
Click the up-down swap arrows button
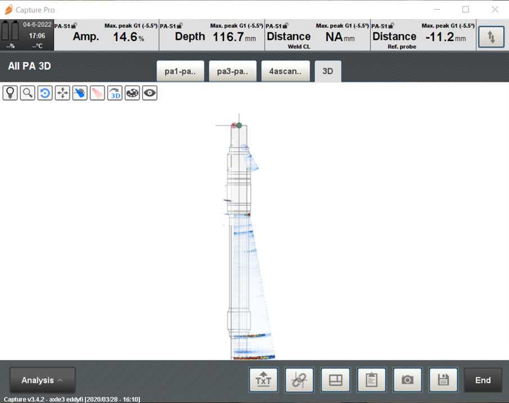click(x=492, y=37)
